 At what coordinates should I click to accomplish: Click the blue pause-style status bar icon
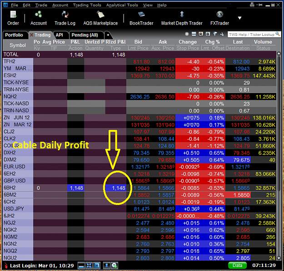(96, 266)
